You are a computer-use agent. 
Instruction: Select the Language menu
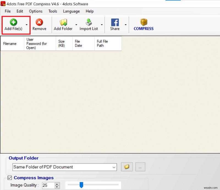[71, 11]
